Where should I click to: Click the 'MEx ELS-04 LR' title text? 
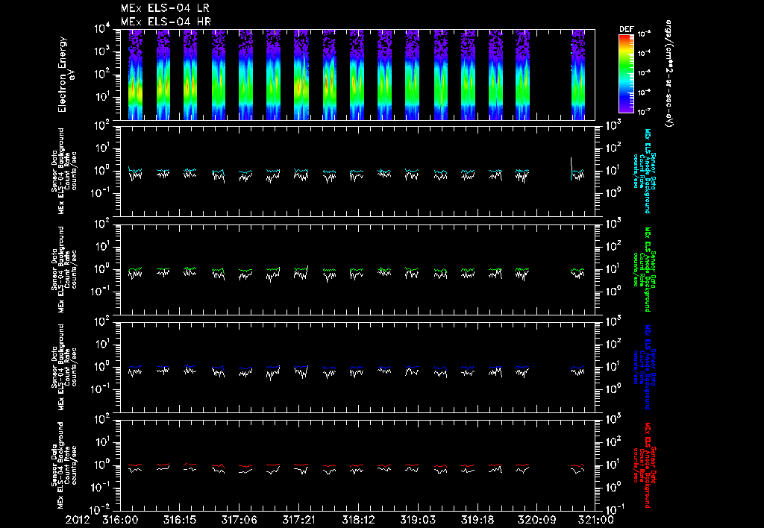[x=165, y=8]
